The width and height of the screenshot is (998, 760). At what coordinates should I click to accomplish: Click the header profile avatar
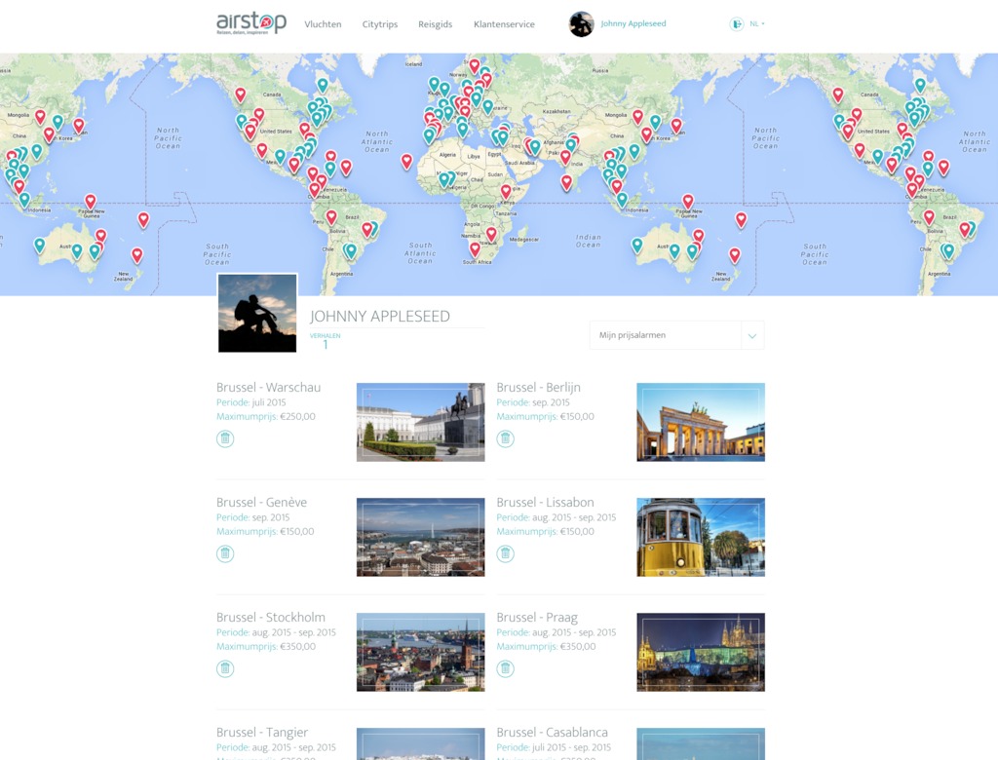[x=581, y=24]
